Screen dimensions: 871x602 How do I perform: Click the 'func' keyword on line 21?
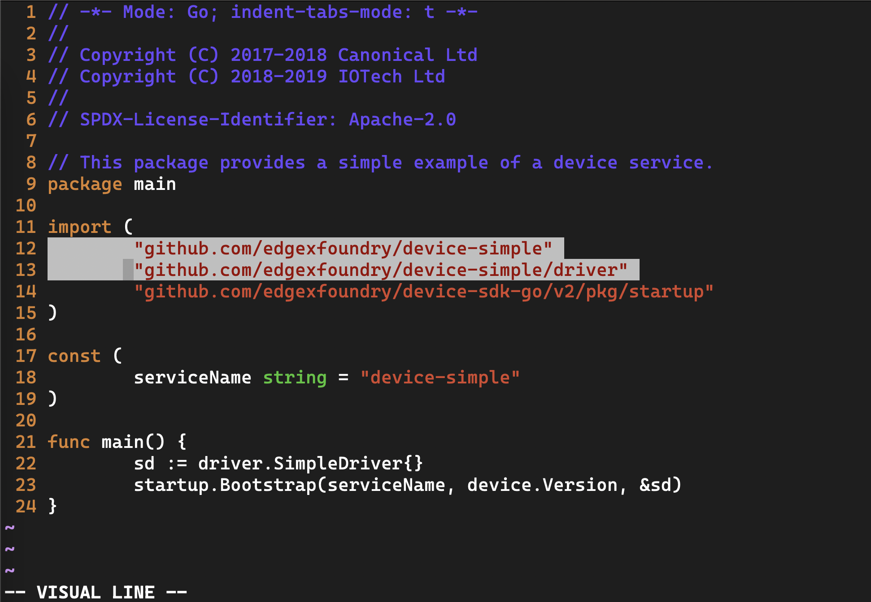(69, 442)
